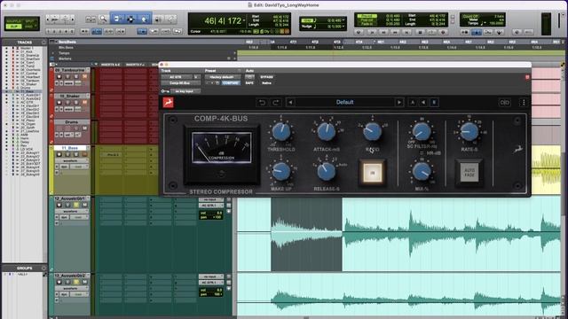The width and height of the screenshot is (568, 319).
Task: Open the Default preset name dropdown
Action: (344, 103)
